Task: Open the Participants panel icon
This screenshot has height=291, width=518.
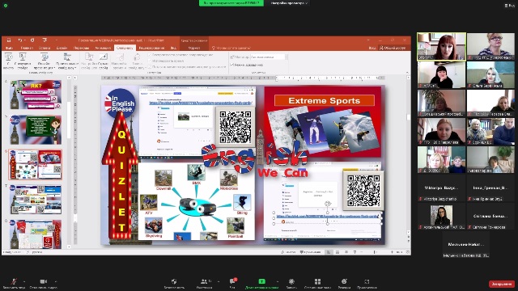Action: tap(204, 281)
